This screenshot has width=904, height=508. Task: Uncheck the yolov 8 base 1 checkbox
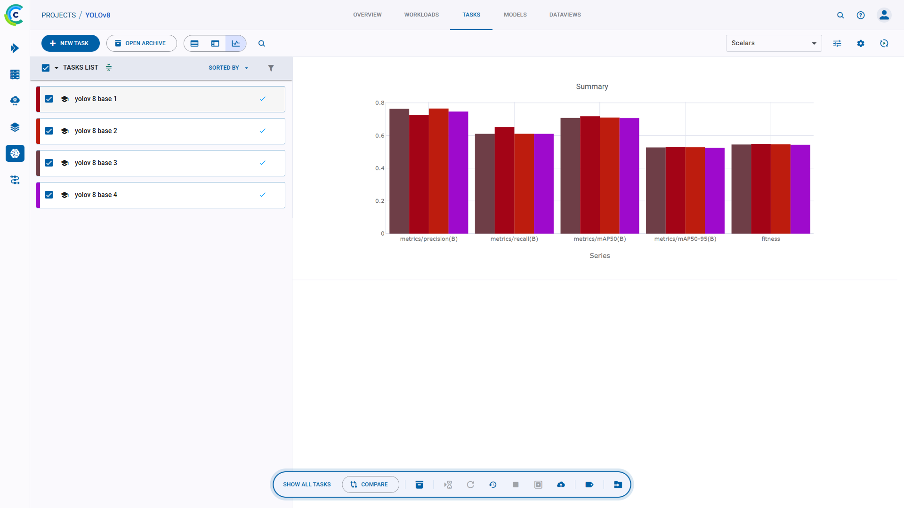49,99
